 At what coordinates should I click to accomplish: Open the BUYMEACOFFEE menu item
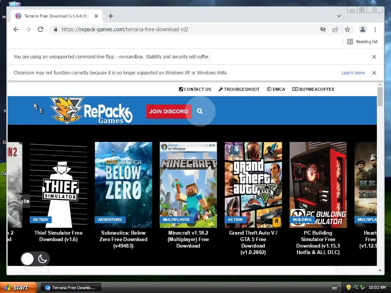coord(313,89)
